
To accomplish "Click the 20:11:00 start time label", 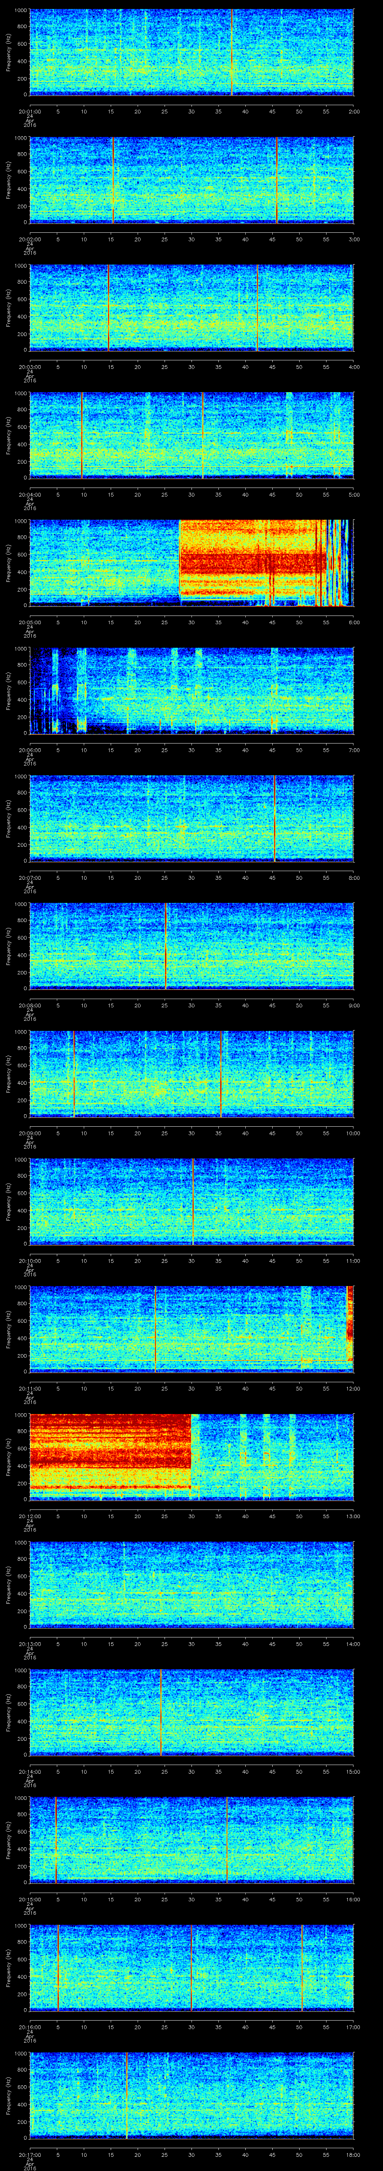I will (x=30, y=1388).
